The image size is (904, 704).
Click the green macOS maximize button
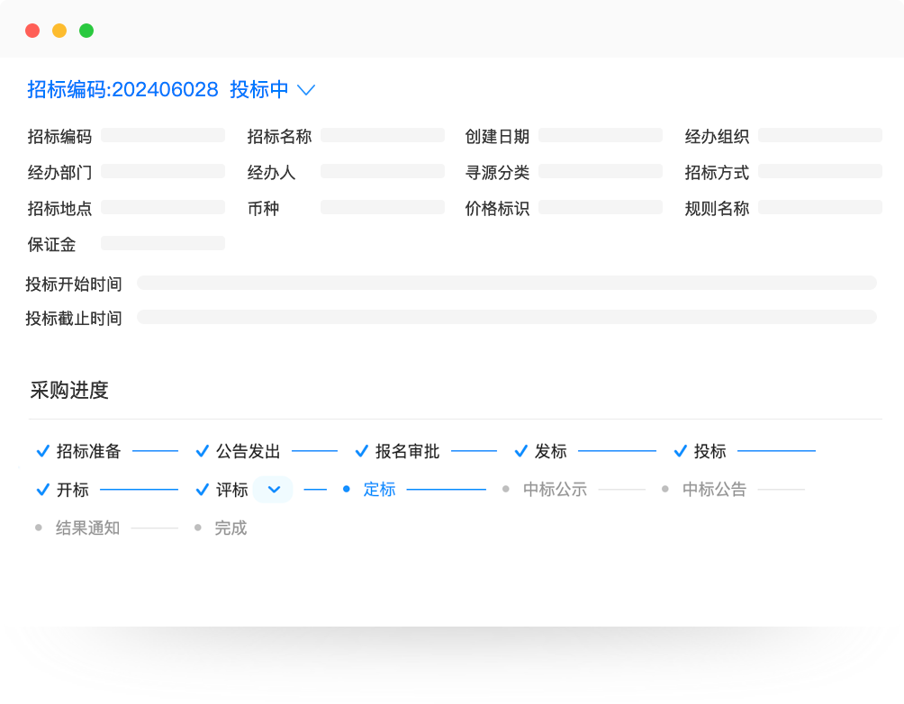click(x=86, y=31)
